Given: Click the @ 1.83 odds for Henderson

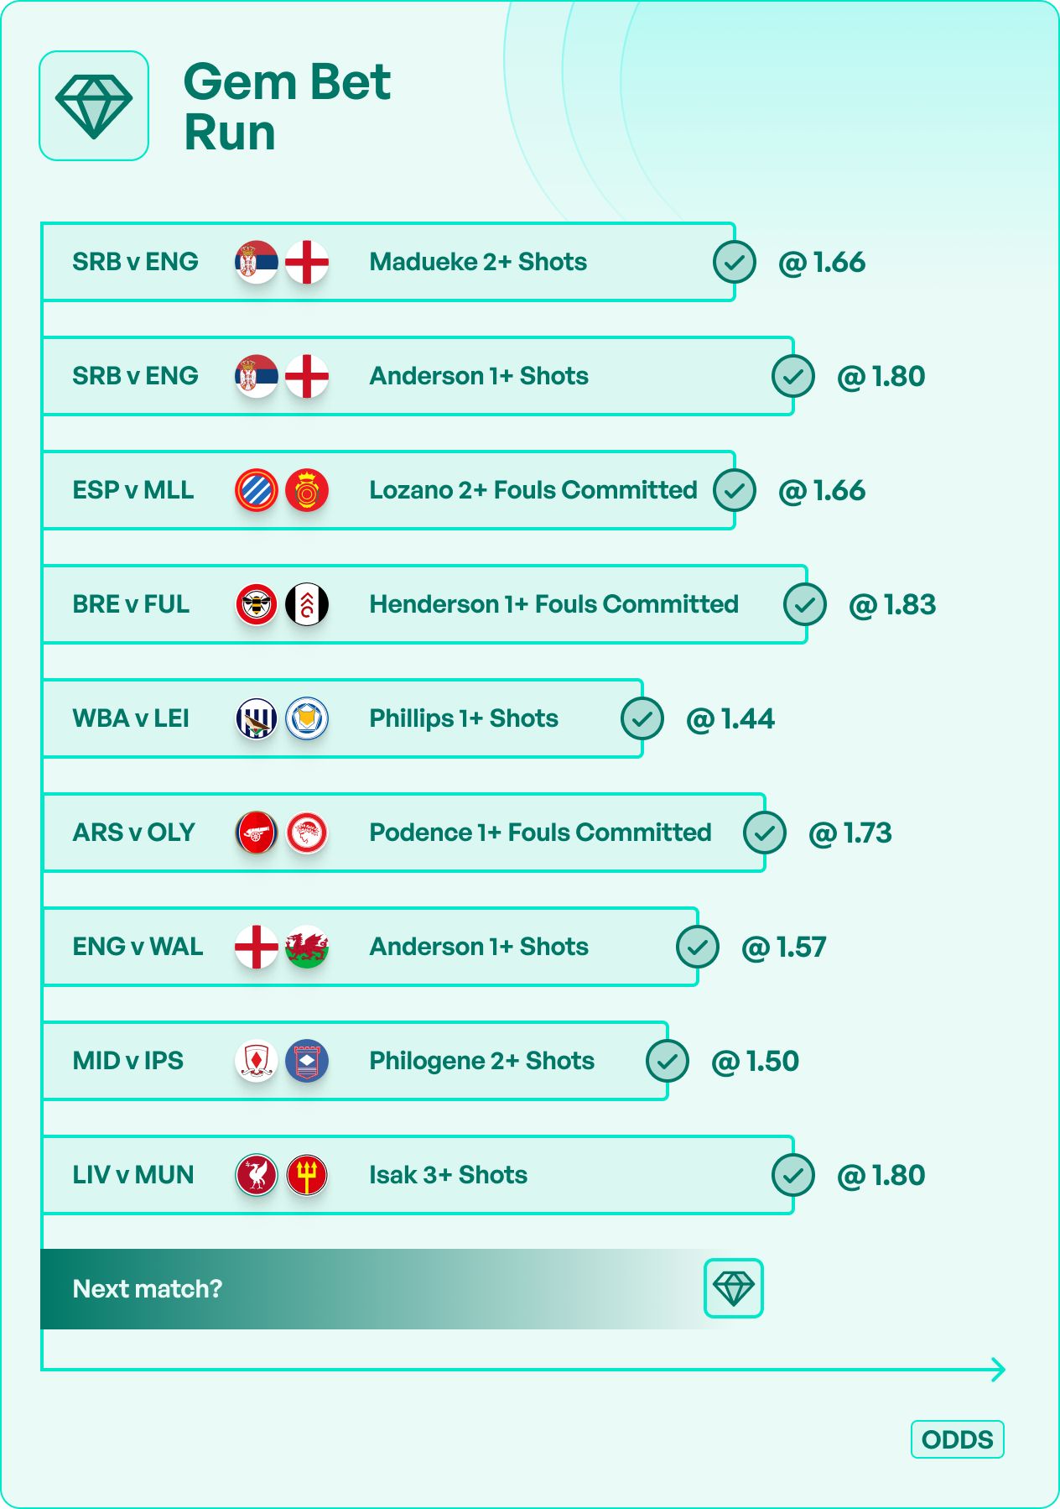Looking at the screenshot, I should [892, 604].
